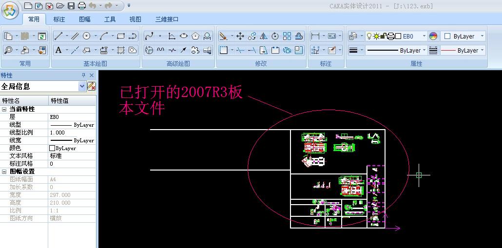Switch to the 视图 ribbon tab
The width and height of the screenshot is (502, 248).
pyautogui.click(x=135, y=19)
